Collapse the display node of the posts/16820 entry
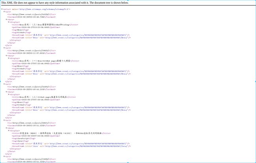Screen dimensions: 256x163 click(x=9, y=58)
